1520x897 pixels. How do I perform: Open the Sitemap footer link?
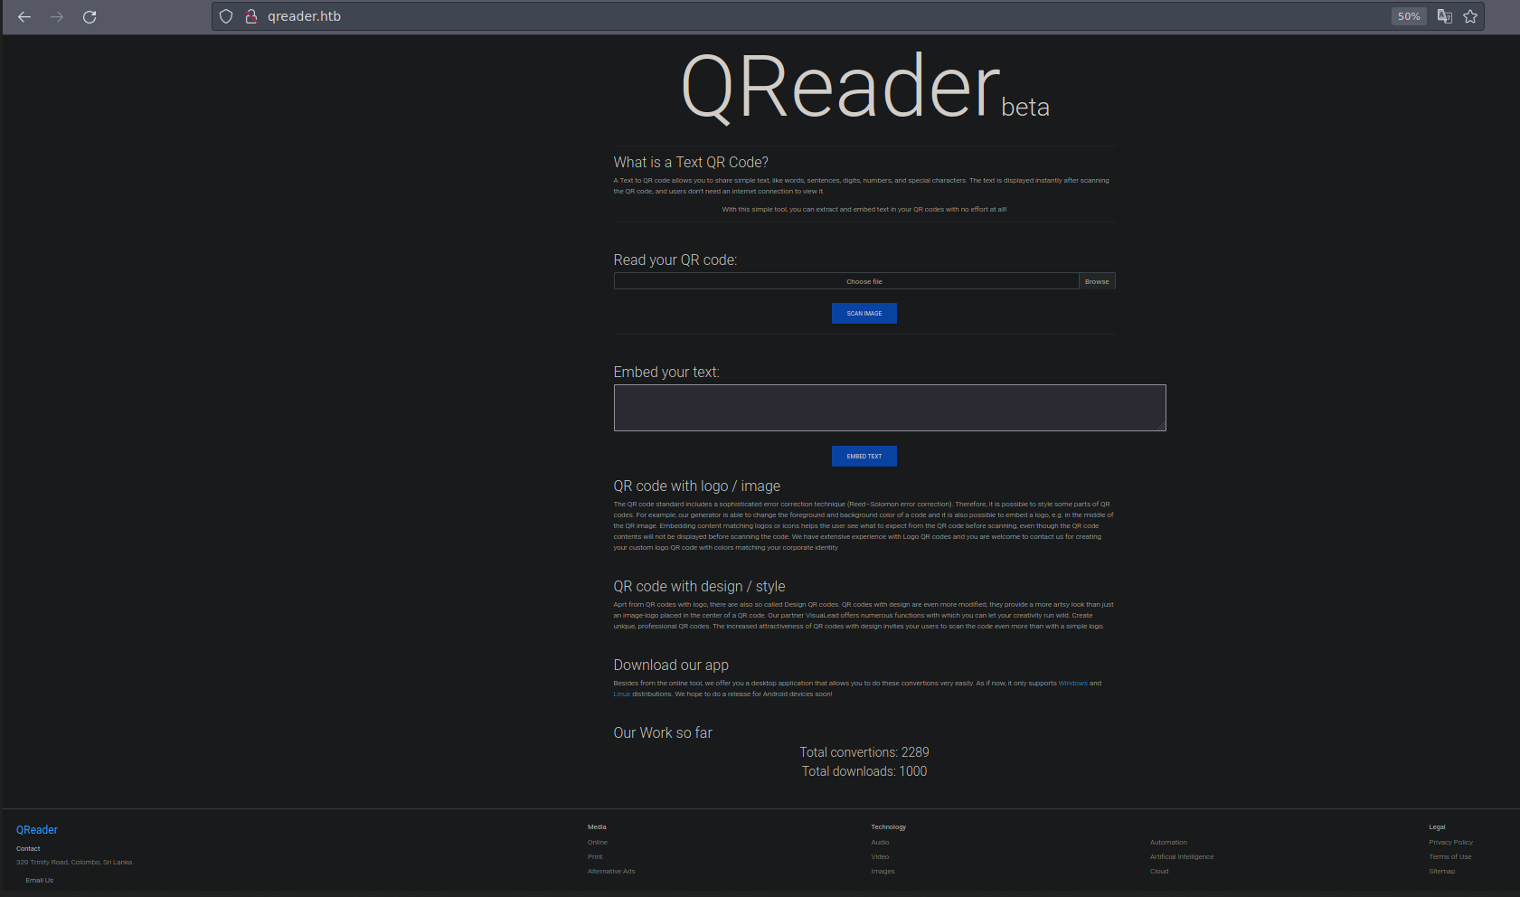(x=1442, y=871)
